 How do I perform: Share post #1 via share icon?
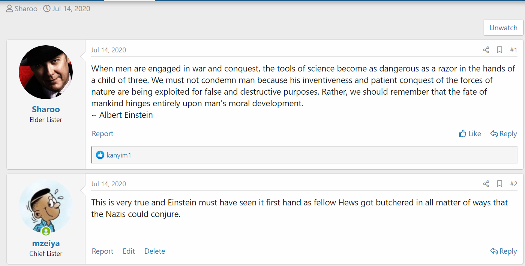pyautogui.click(x=486, y=50)
